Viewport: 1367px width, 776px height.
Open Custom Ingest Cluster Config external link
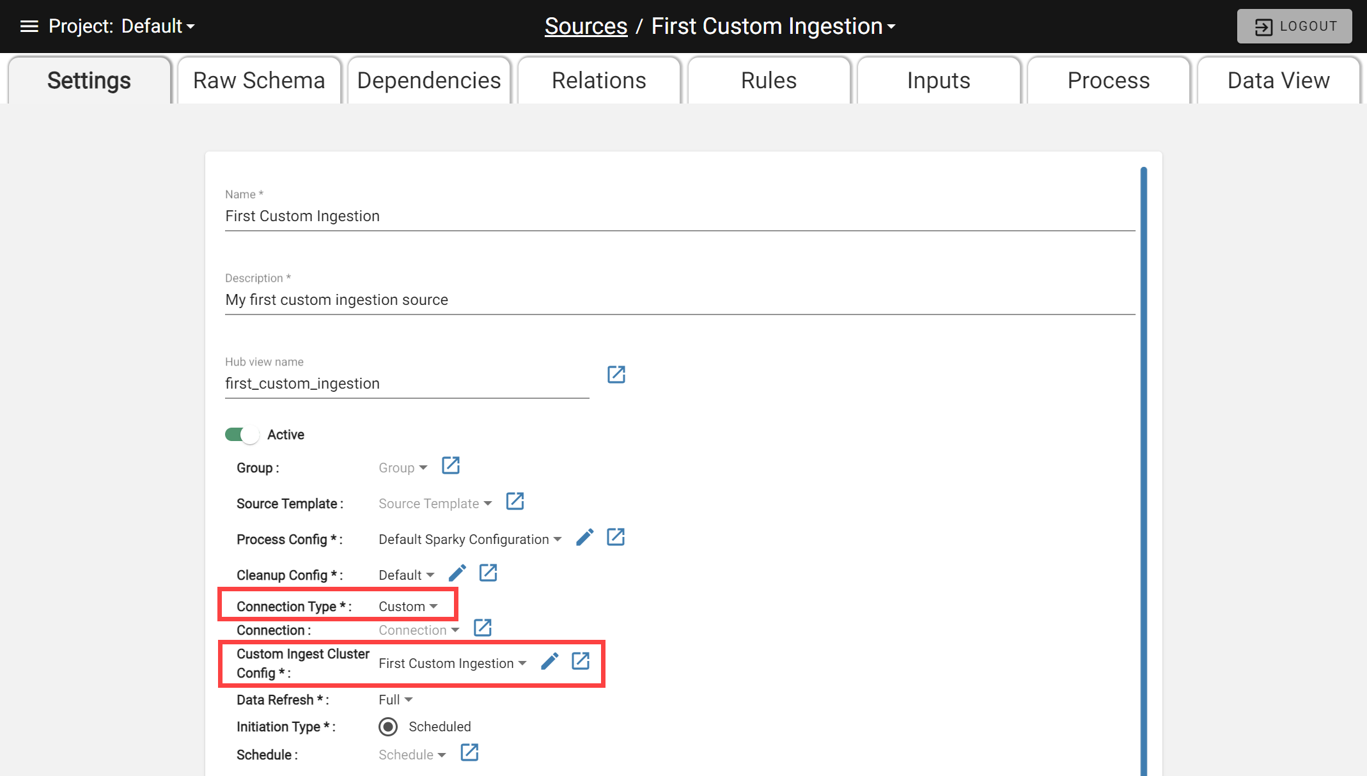(x=581, y=661)
